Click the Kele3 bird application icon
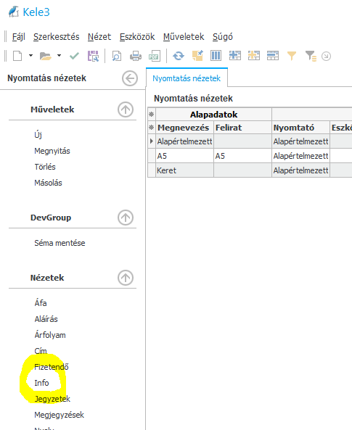Screen dimensions: 352x430 click(14, 12)
